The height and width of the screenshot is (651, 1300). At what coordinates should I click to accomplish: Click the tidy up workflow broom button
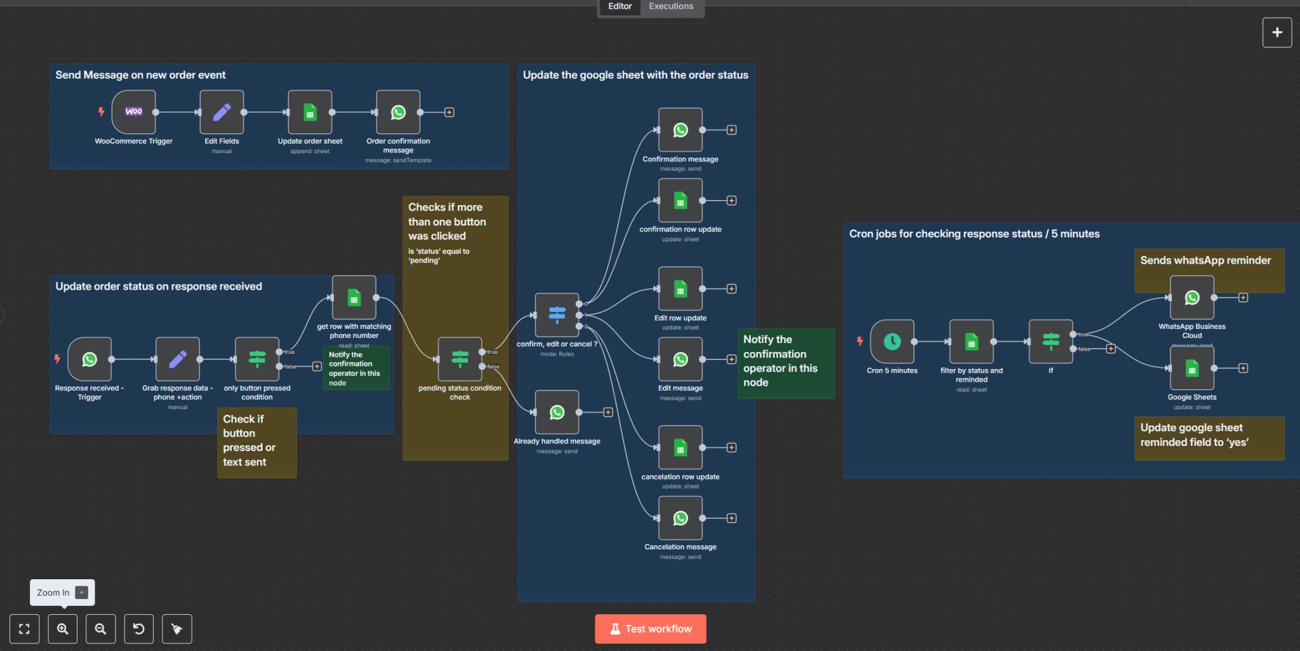pyautogui.click(x=177, y=629)
